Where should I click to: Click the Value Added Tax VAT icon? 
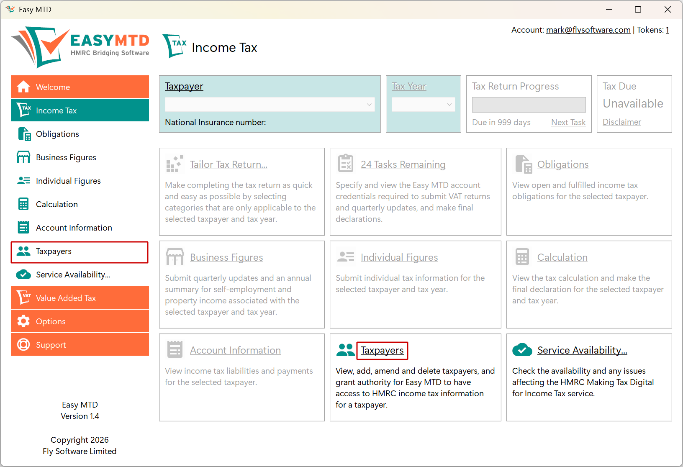coord(23,298)
